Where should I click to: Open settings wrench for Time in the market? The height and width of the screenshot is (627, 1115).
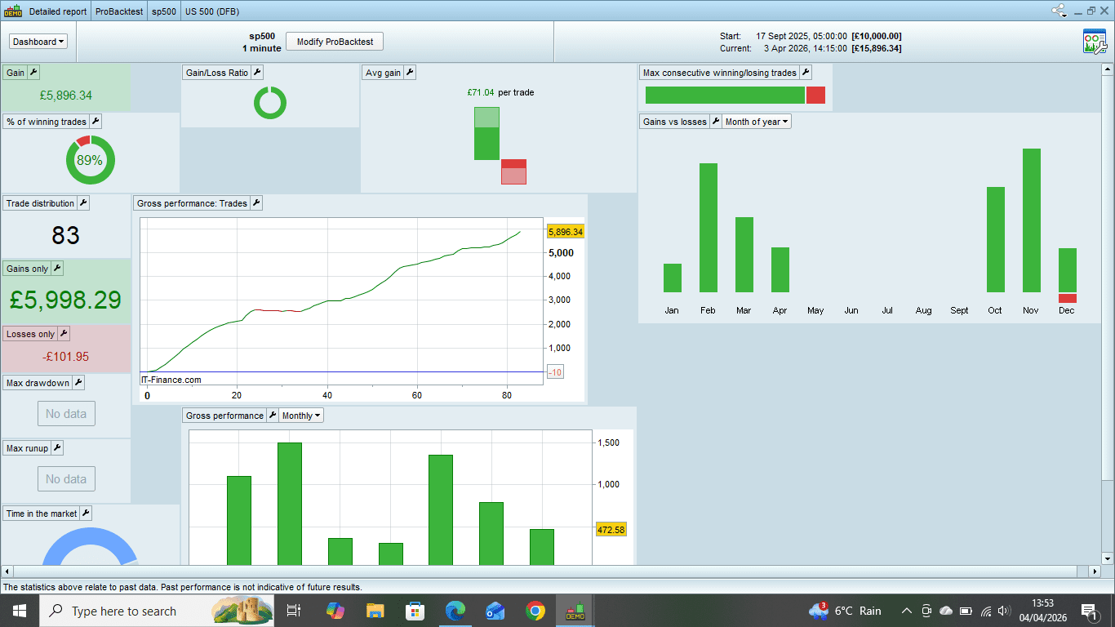pyautogui.click(x=86, y=514)
